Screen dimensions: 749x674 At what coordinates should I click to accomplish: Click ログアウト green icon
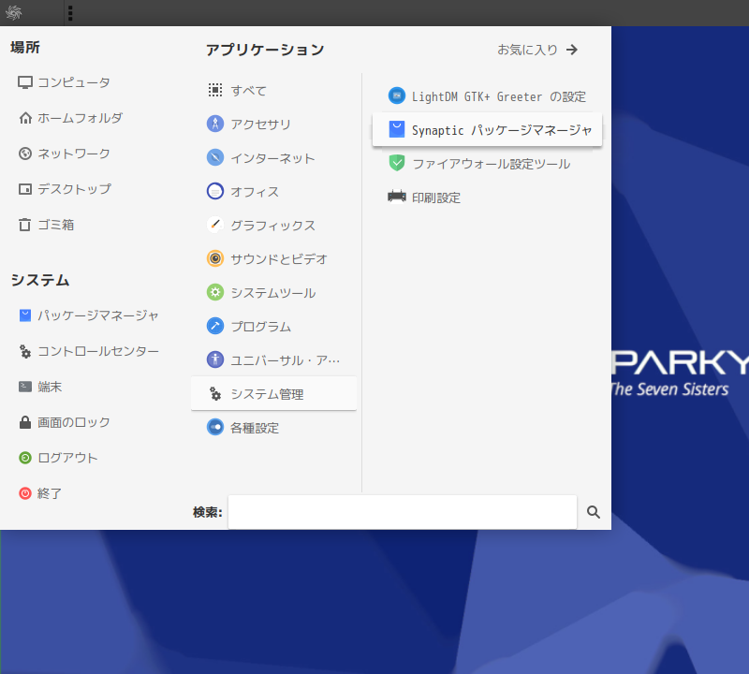(x=25, y=458)
